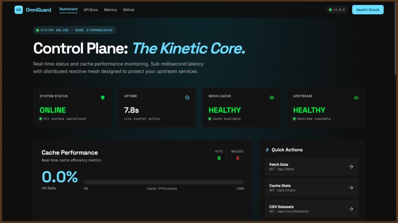This screenshot has width=398, height=223.
Task: Open the Dashboard tab
Action: [x=68, y=9]
